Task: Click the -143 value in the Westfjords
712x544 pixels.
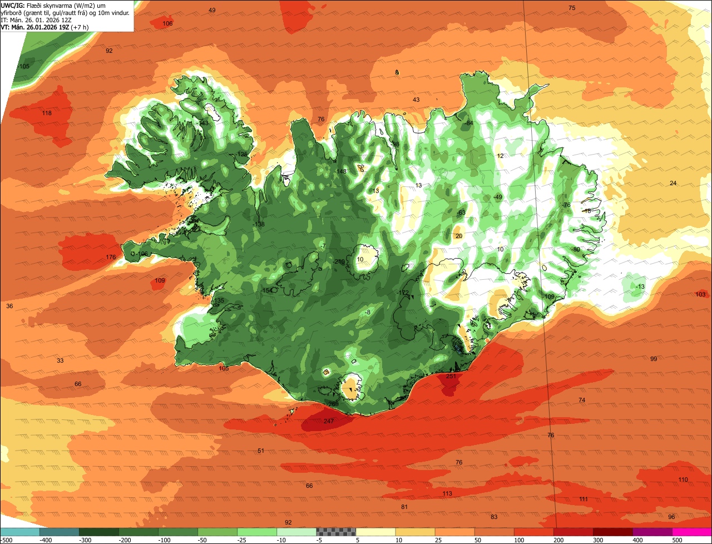Action: [202, 123]
